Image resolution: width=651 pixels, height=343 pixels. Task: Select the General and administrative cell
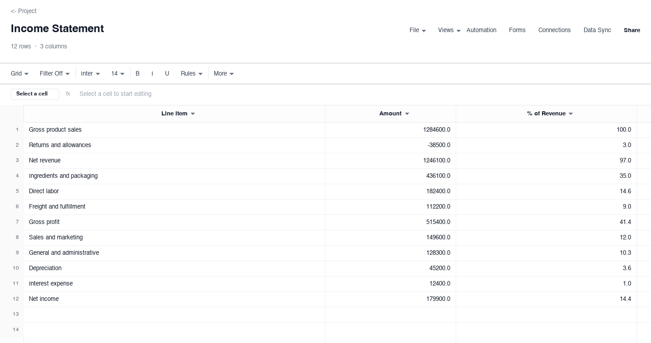(x=175, y=253)
